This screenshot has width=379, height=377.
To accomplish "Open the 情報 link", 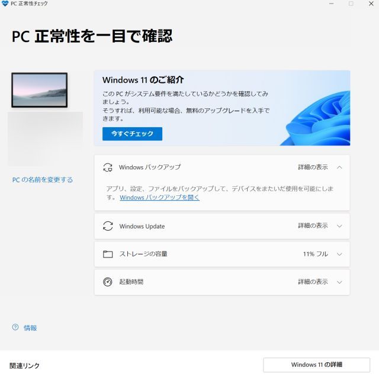I will click(30, 328).
